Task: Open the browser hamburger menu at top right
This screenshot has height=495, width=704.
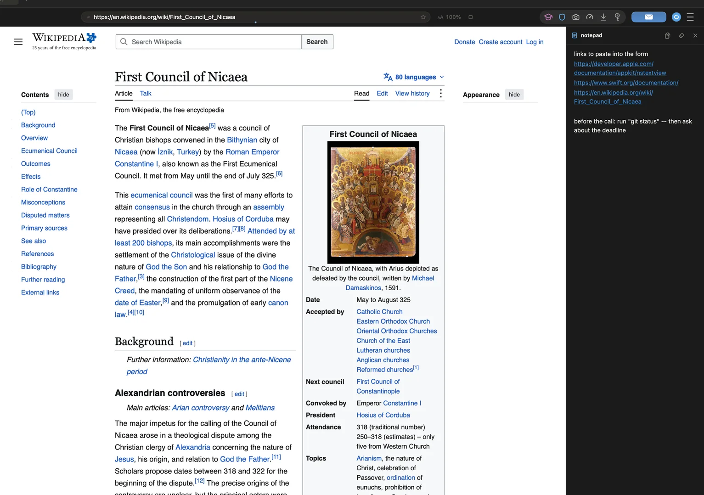Action: pyautogui.click(x=690, y=17)
